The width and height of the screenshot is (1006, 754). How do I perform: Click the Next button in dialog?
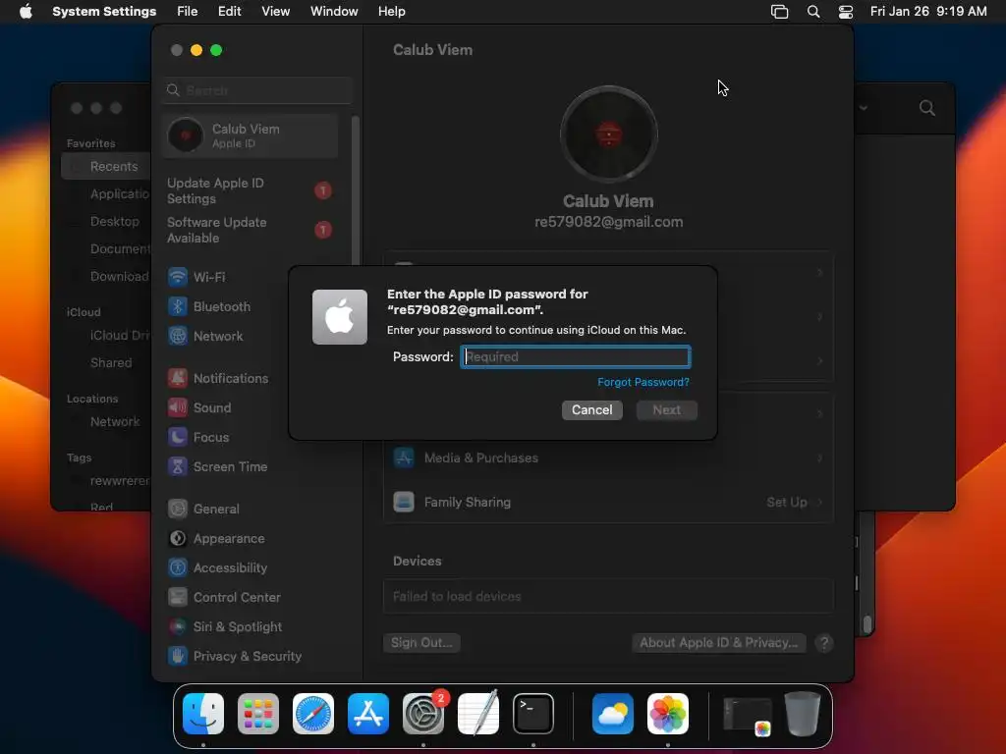(x=667, y=409)
